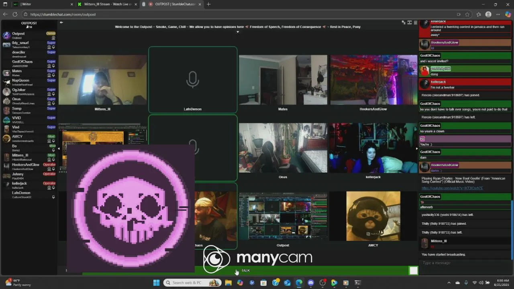Click HookersAndGlow username in top chat message

coord(444,43)
